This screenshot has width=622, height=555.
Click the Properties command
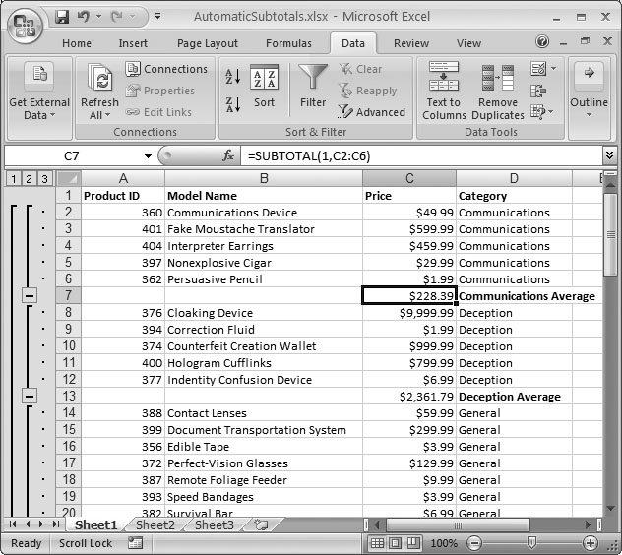click(x=160, y=91)
